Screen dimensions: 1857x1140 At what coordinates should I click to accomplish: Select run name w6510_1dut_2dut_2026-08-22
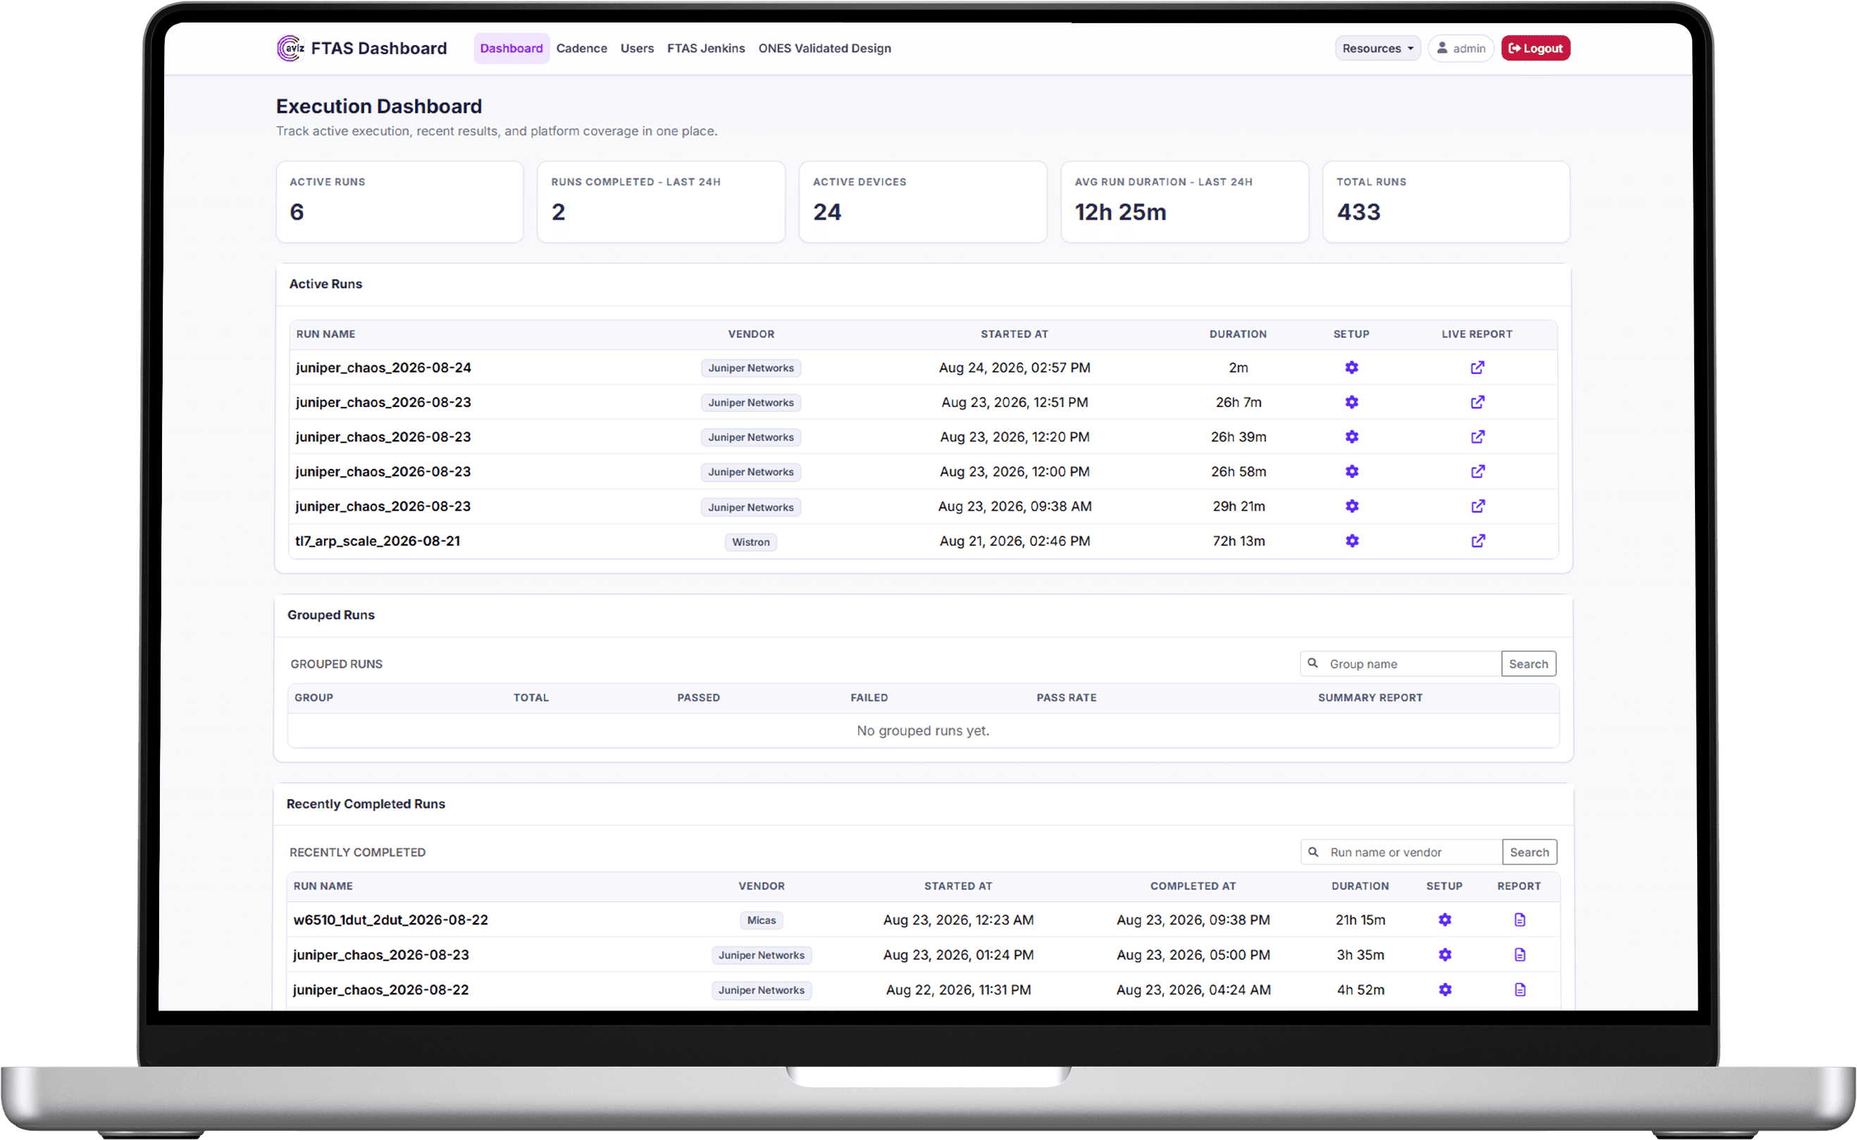point(391,920)
